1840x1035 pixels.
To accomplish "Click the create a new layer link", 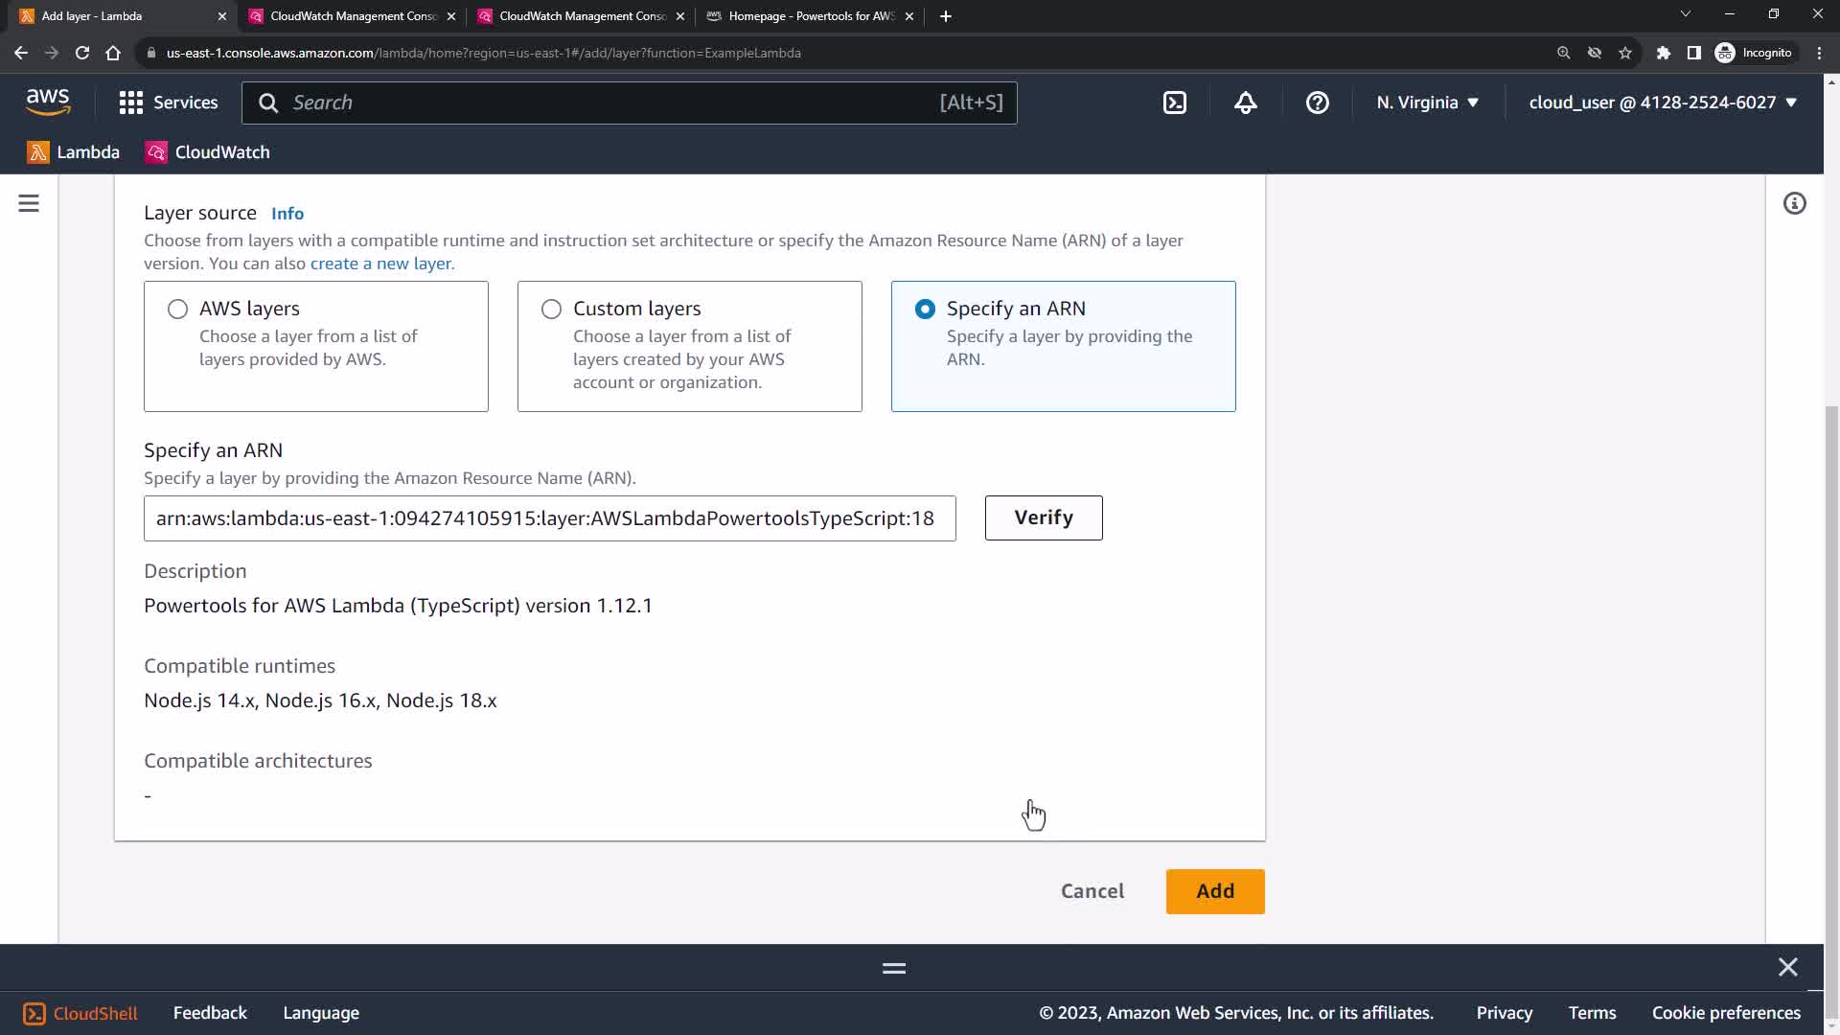I will pyautogui.click(x=381, y=264).
